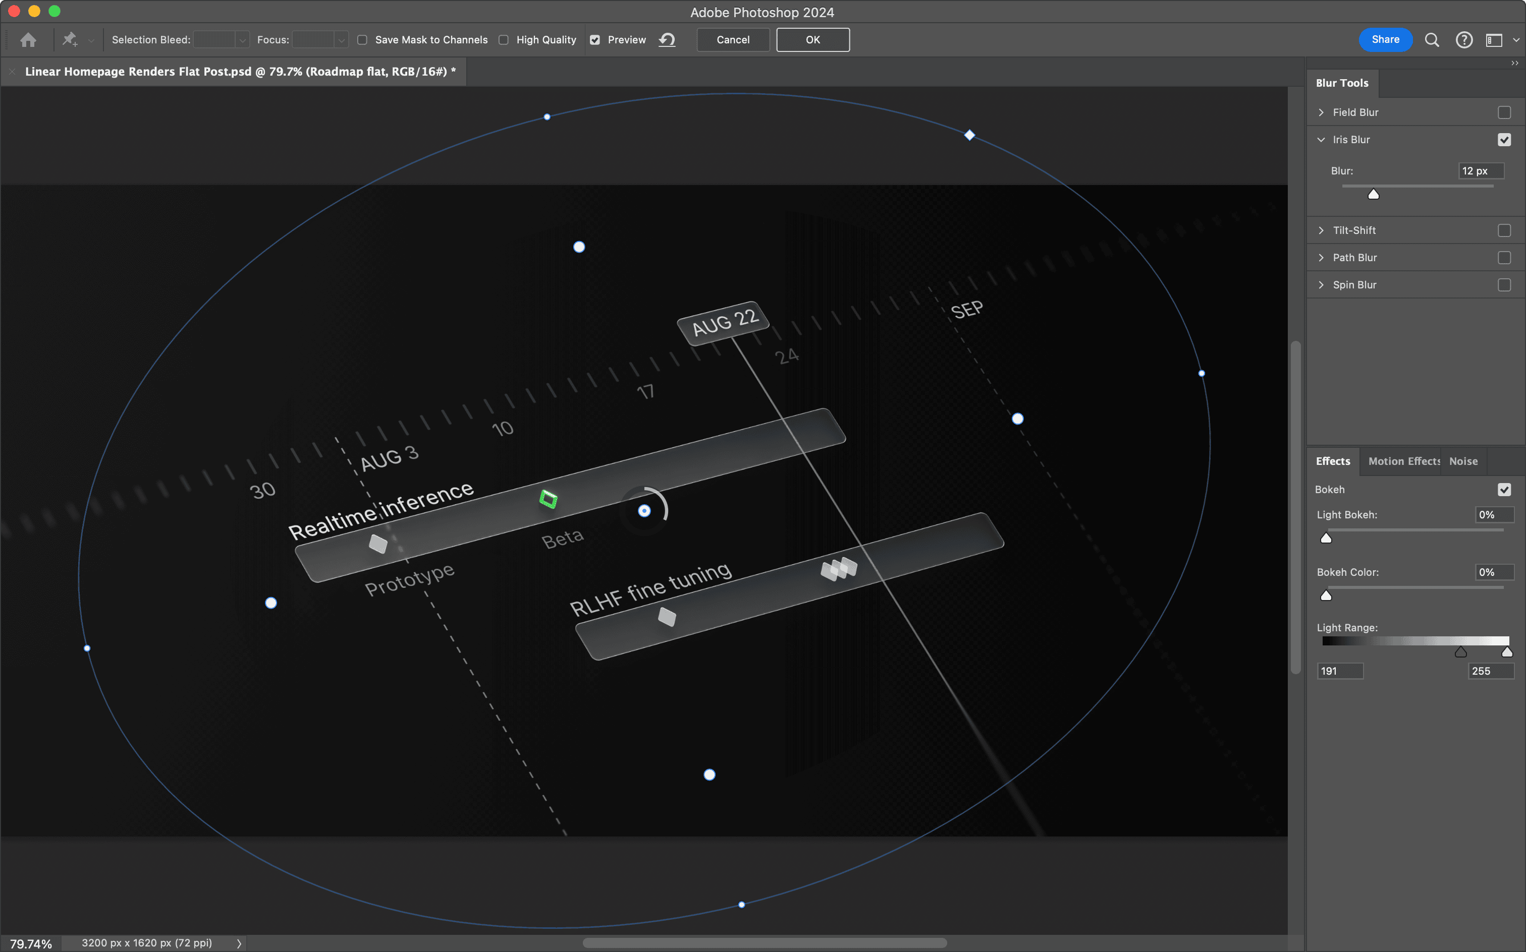The width and height of the screenshot is (1526, 952).
Task: Toggle the High Quality checkbox
Action: pyautogui.click(x=504, y=40)
